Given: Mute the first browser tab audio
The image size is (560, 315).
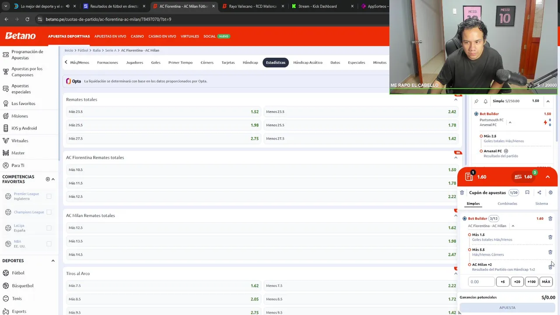Looking at the screenshot, I should 67,6.
